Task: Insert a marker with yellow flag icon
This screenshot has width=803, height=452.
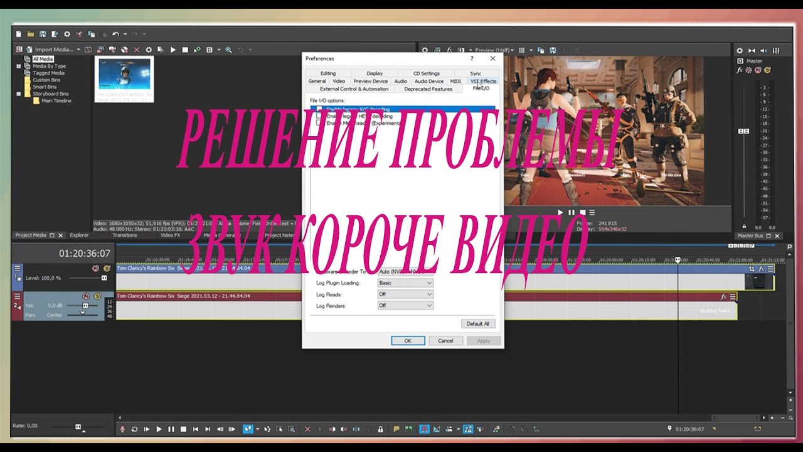Action: pos(396,429)
